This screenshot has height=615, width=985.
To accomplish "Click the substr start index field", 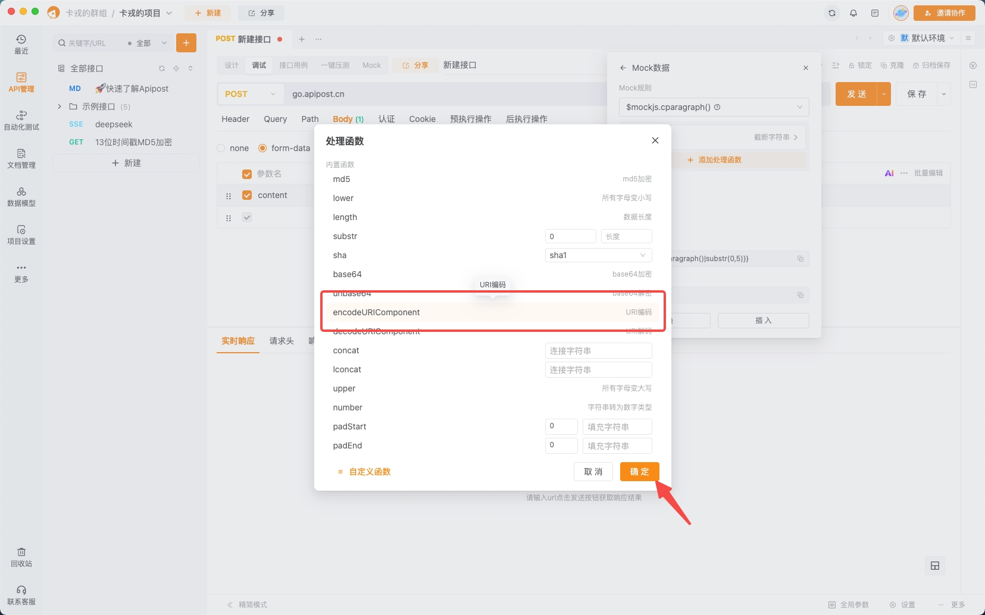I will pyautogui.click(x=571, y=236).
